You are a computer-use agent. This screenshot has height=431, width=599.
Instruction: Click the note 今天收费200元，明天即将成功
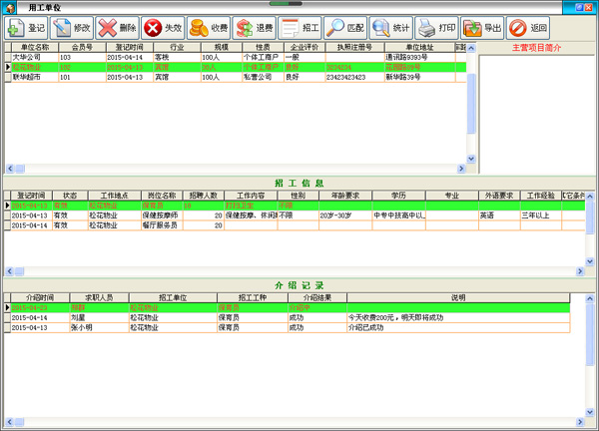(395, 317)
